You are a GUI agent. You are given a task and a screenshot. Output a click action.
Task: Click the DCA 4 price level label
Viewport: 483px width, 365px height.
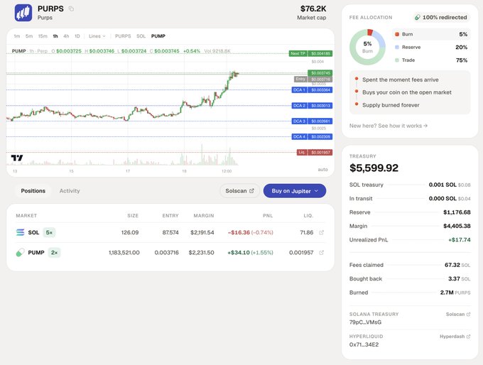[x=312, y=136]
